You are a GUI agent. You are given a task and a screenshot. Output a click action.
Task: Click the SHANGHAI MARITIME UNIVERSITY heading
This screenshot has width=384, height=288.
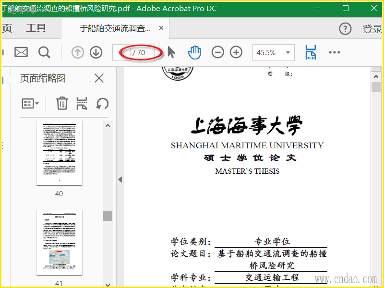point(247,146)
